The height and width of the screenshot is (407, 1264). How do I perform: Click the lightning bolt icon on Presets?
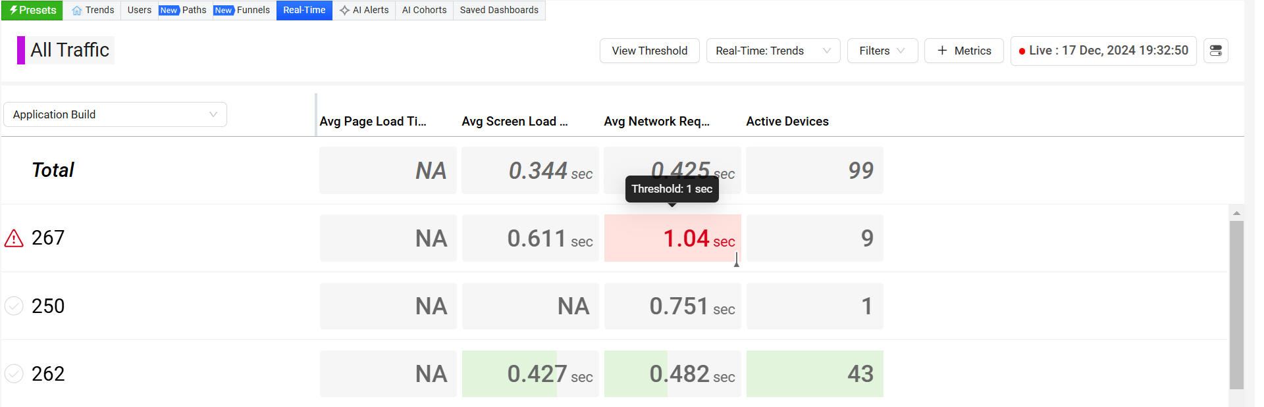[x=13, y=11]
